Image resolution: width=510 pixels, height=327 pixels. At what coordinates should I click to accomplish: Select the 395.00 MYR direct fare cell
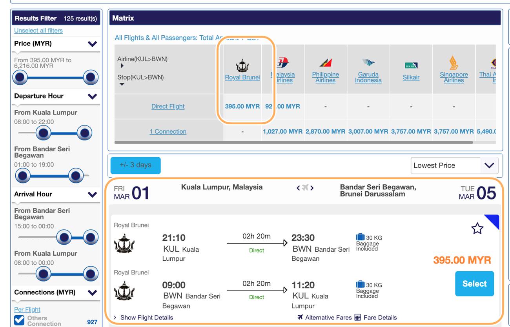[x=242, y=106]
